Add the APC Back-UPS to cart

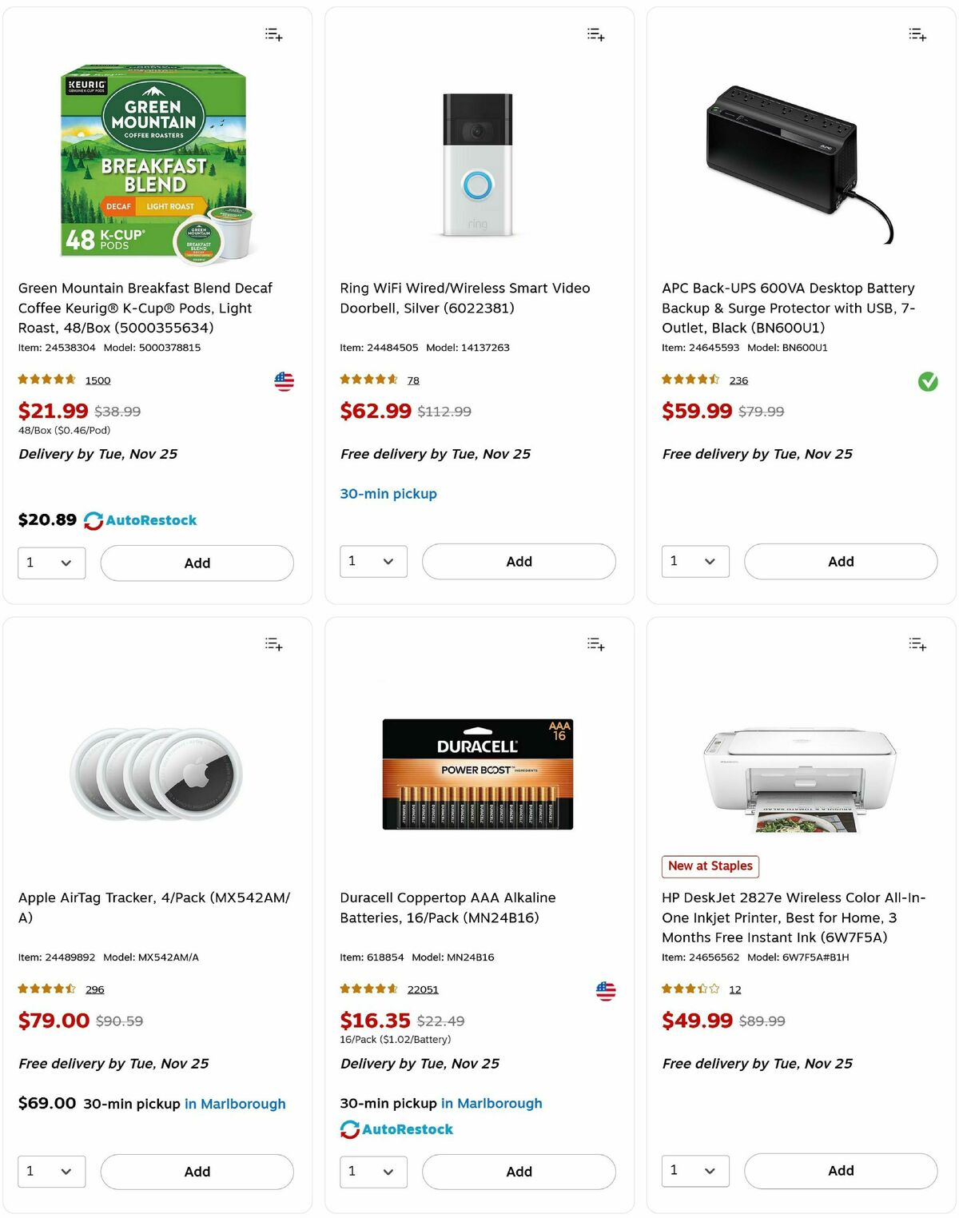[840, 561]
